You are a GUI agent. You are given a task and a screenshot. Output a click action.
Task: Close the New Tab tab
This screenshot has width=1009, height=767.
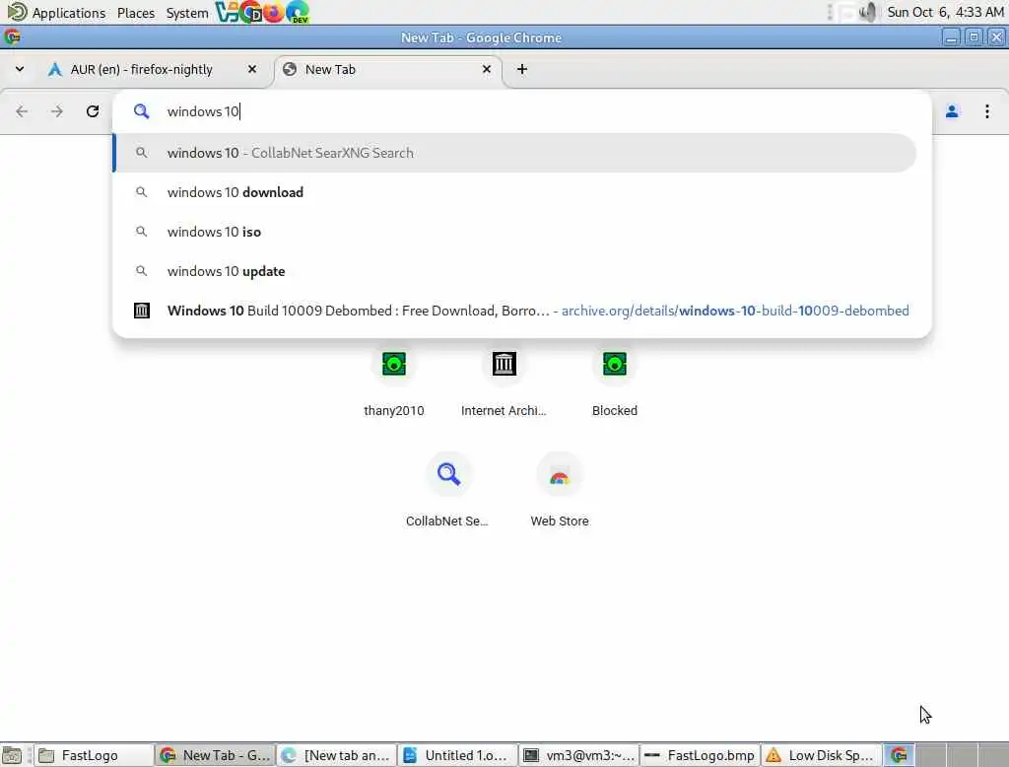[x=487, y=69]
